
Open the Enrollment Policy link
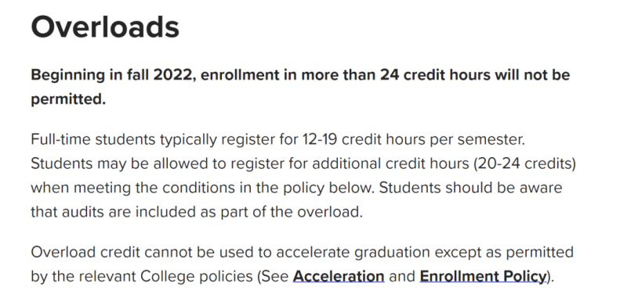click(483, 276)
